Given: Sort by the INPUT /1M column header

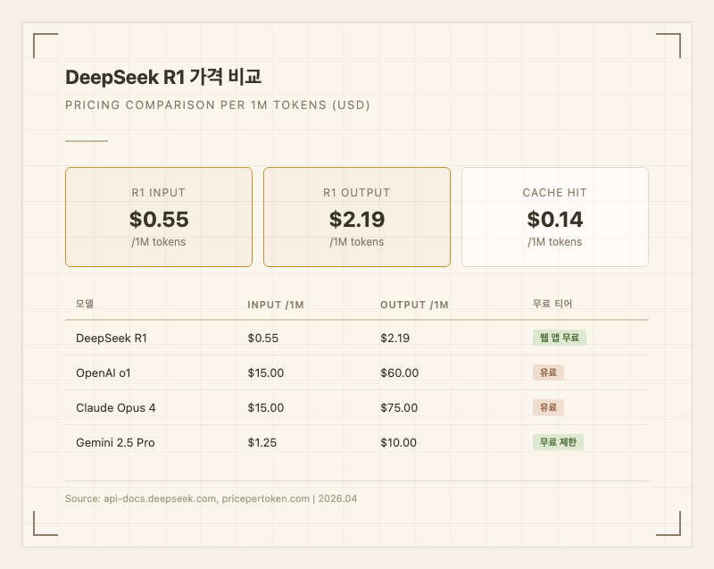Looking at the screenshot, I should click(276, 305).
